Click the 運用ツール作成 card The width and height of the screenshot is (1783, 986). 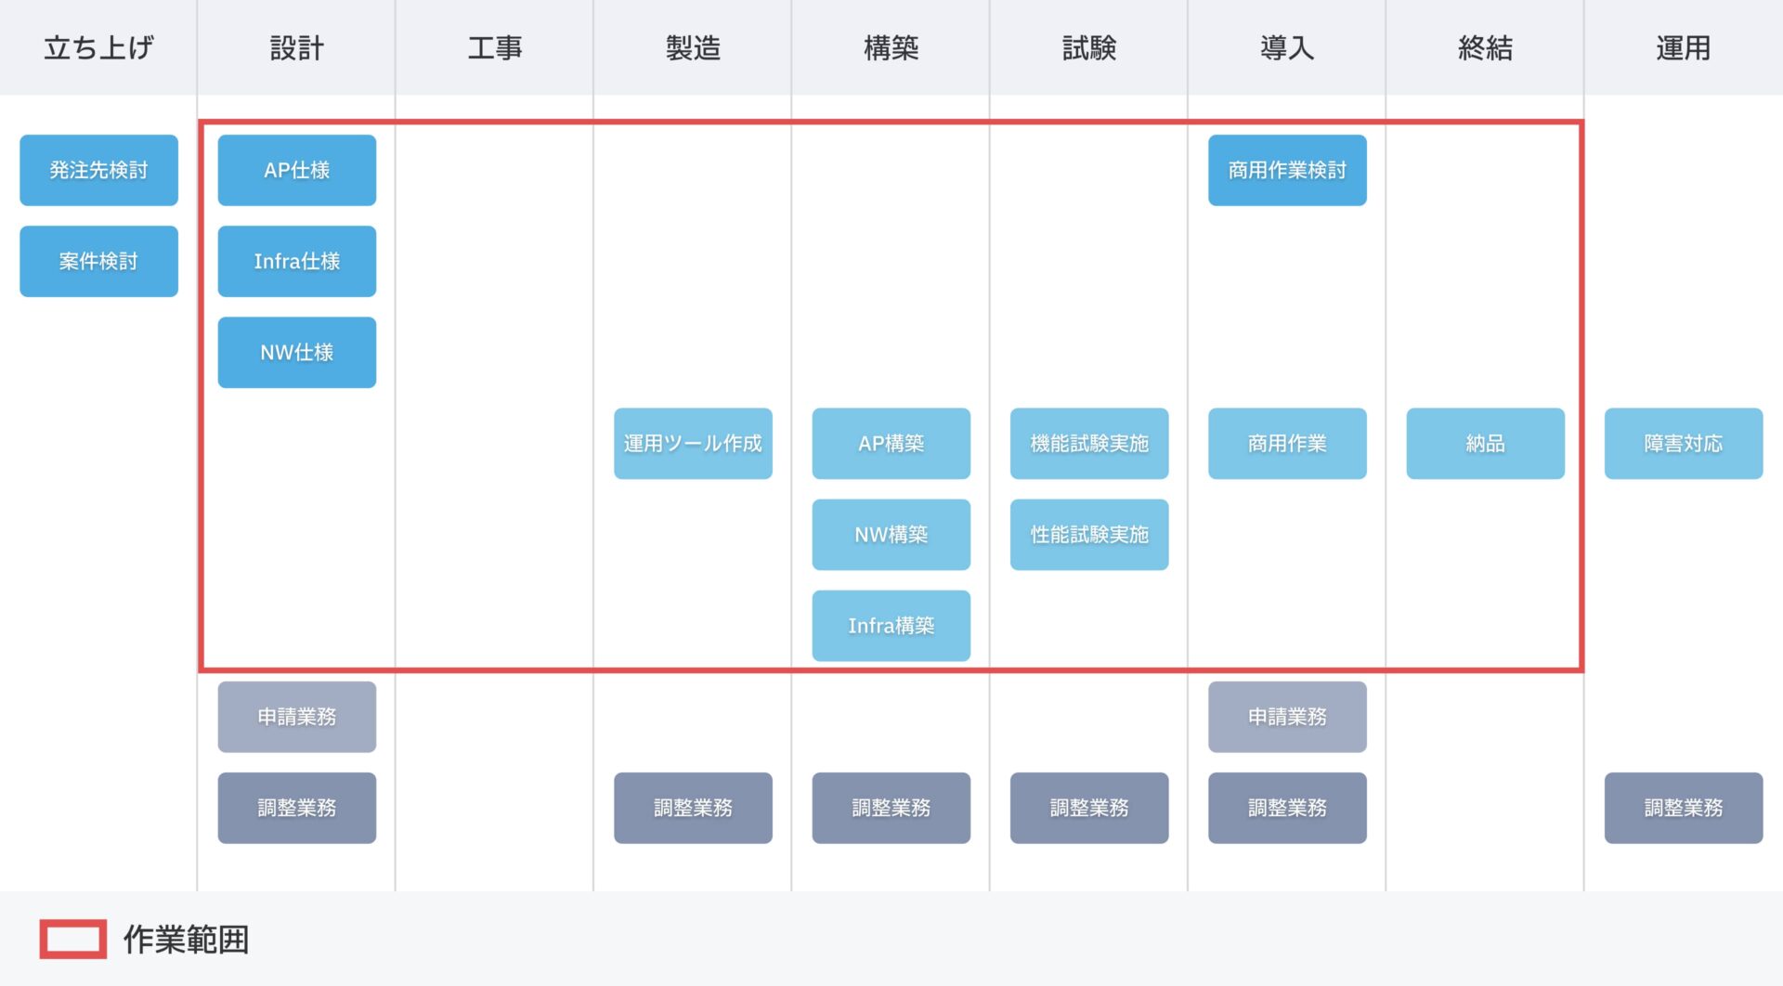pos(693,443)
